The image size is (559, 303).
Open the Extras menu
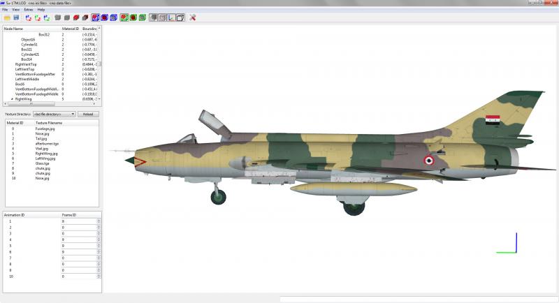(29, 10)
